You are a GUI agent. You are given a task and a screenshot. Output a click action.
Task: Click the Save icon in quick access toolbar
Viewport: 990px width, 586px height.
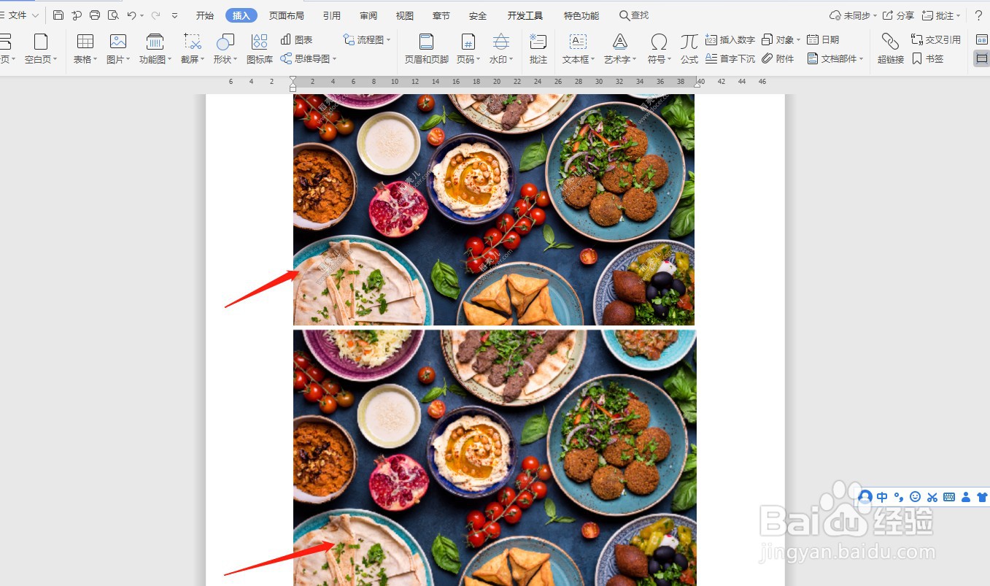tap(58, 15)
